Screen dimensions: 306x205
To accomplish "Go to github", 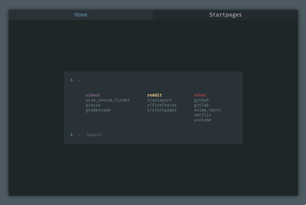I will [x=201, y=100].
